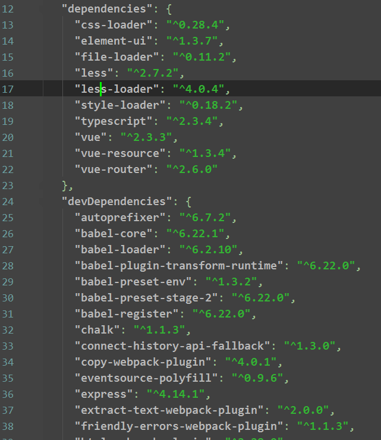Click the "^2.3.4" version value

tap(192, 121)
